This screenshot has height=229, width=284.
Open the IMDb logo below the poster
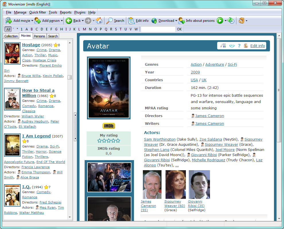(109, 126)
